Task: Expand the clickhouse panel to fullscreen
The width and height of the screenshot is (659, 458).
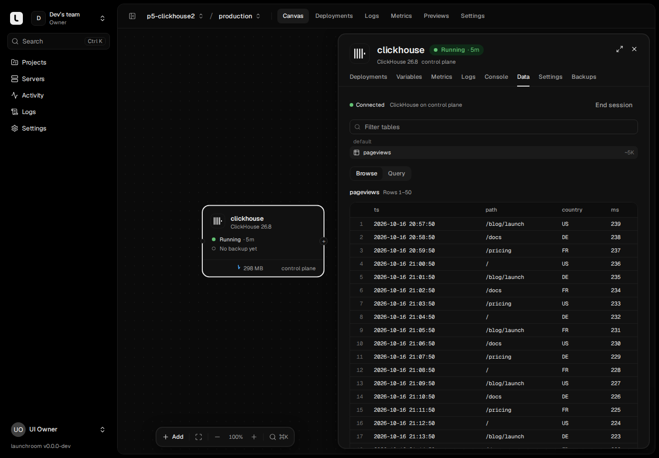Action: 620,49
